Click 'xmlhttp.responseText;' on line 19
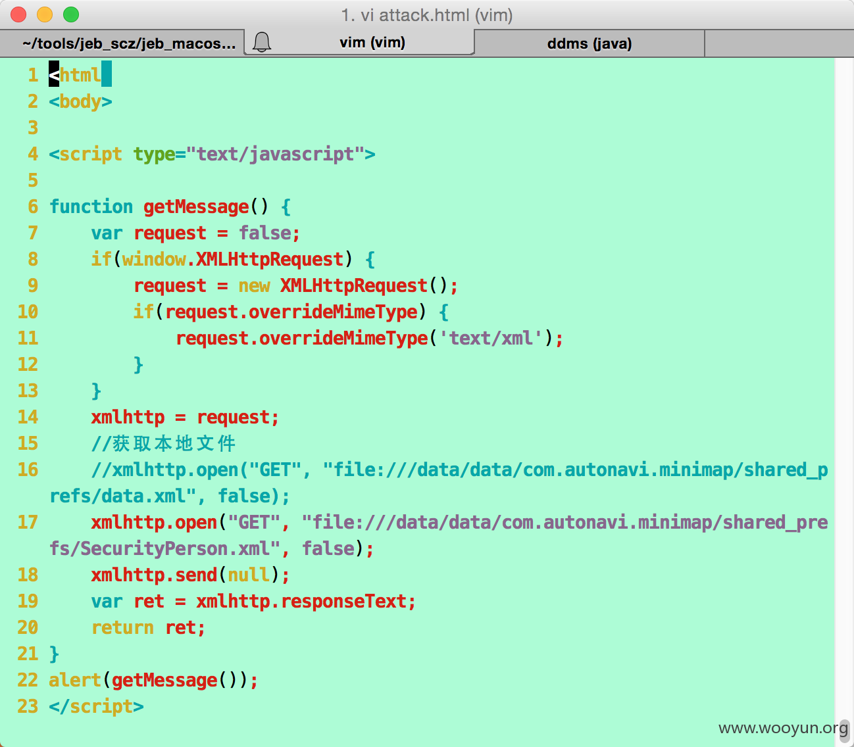 click(x=306, y=601)
